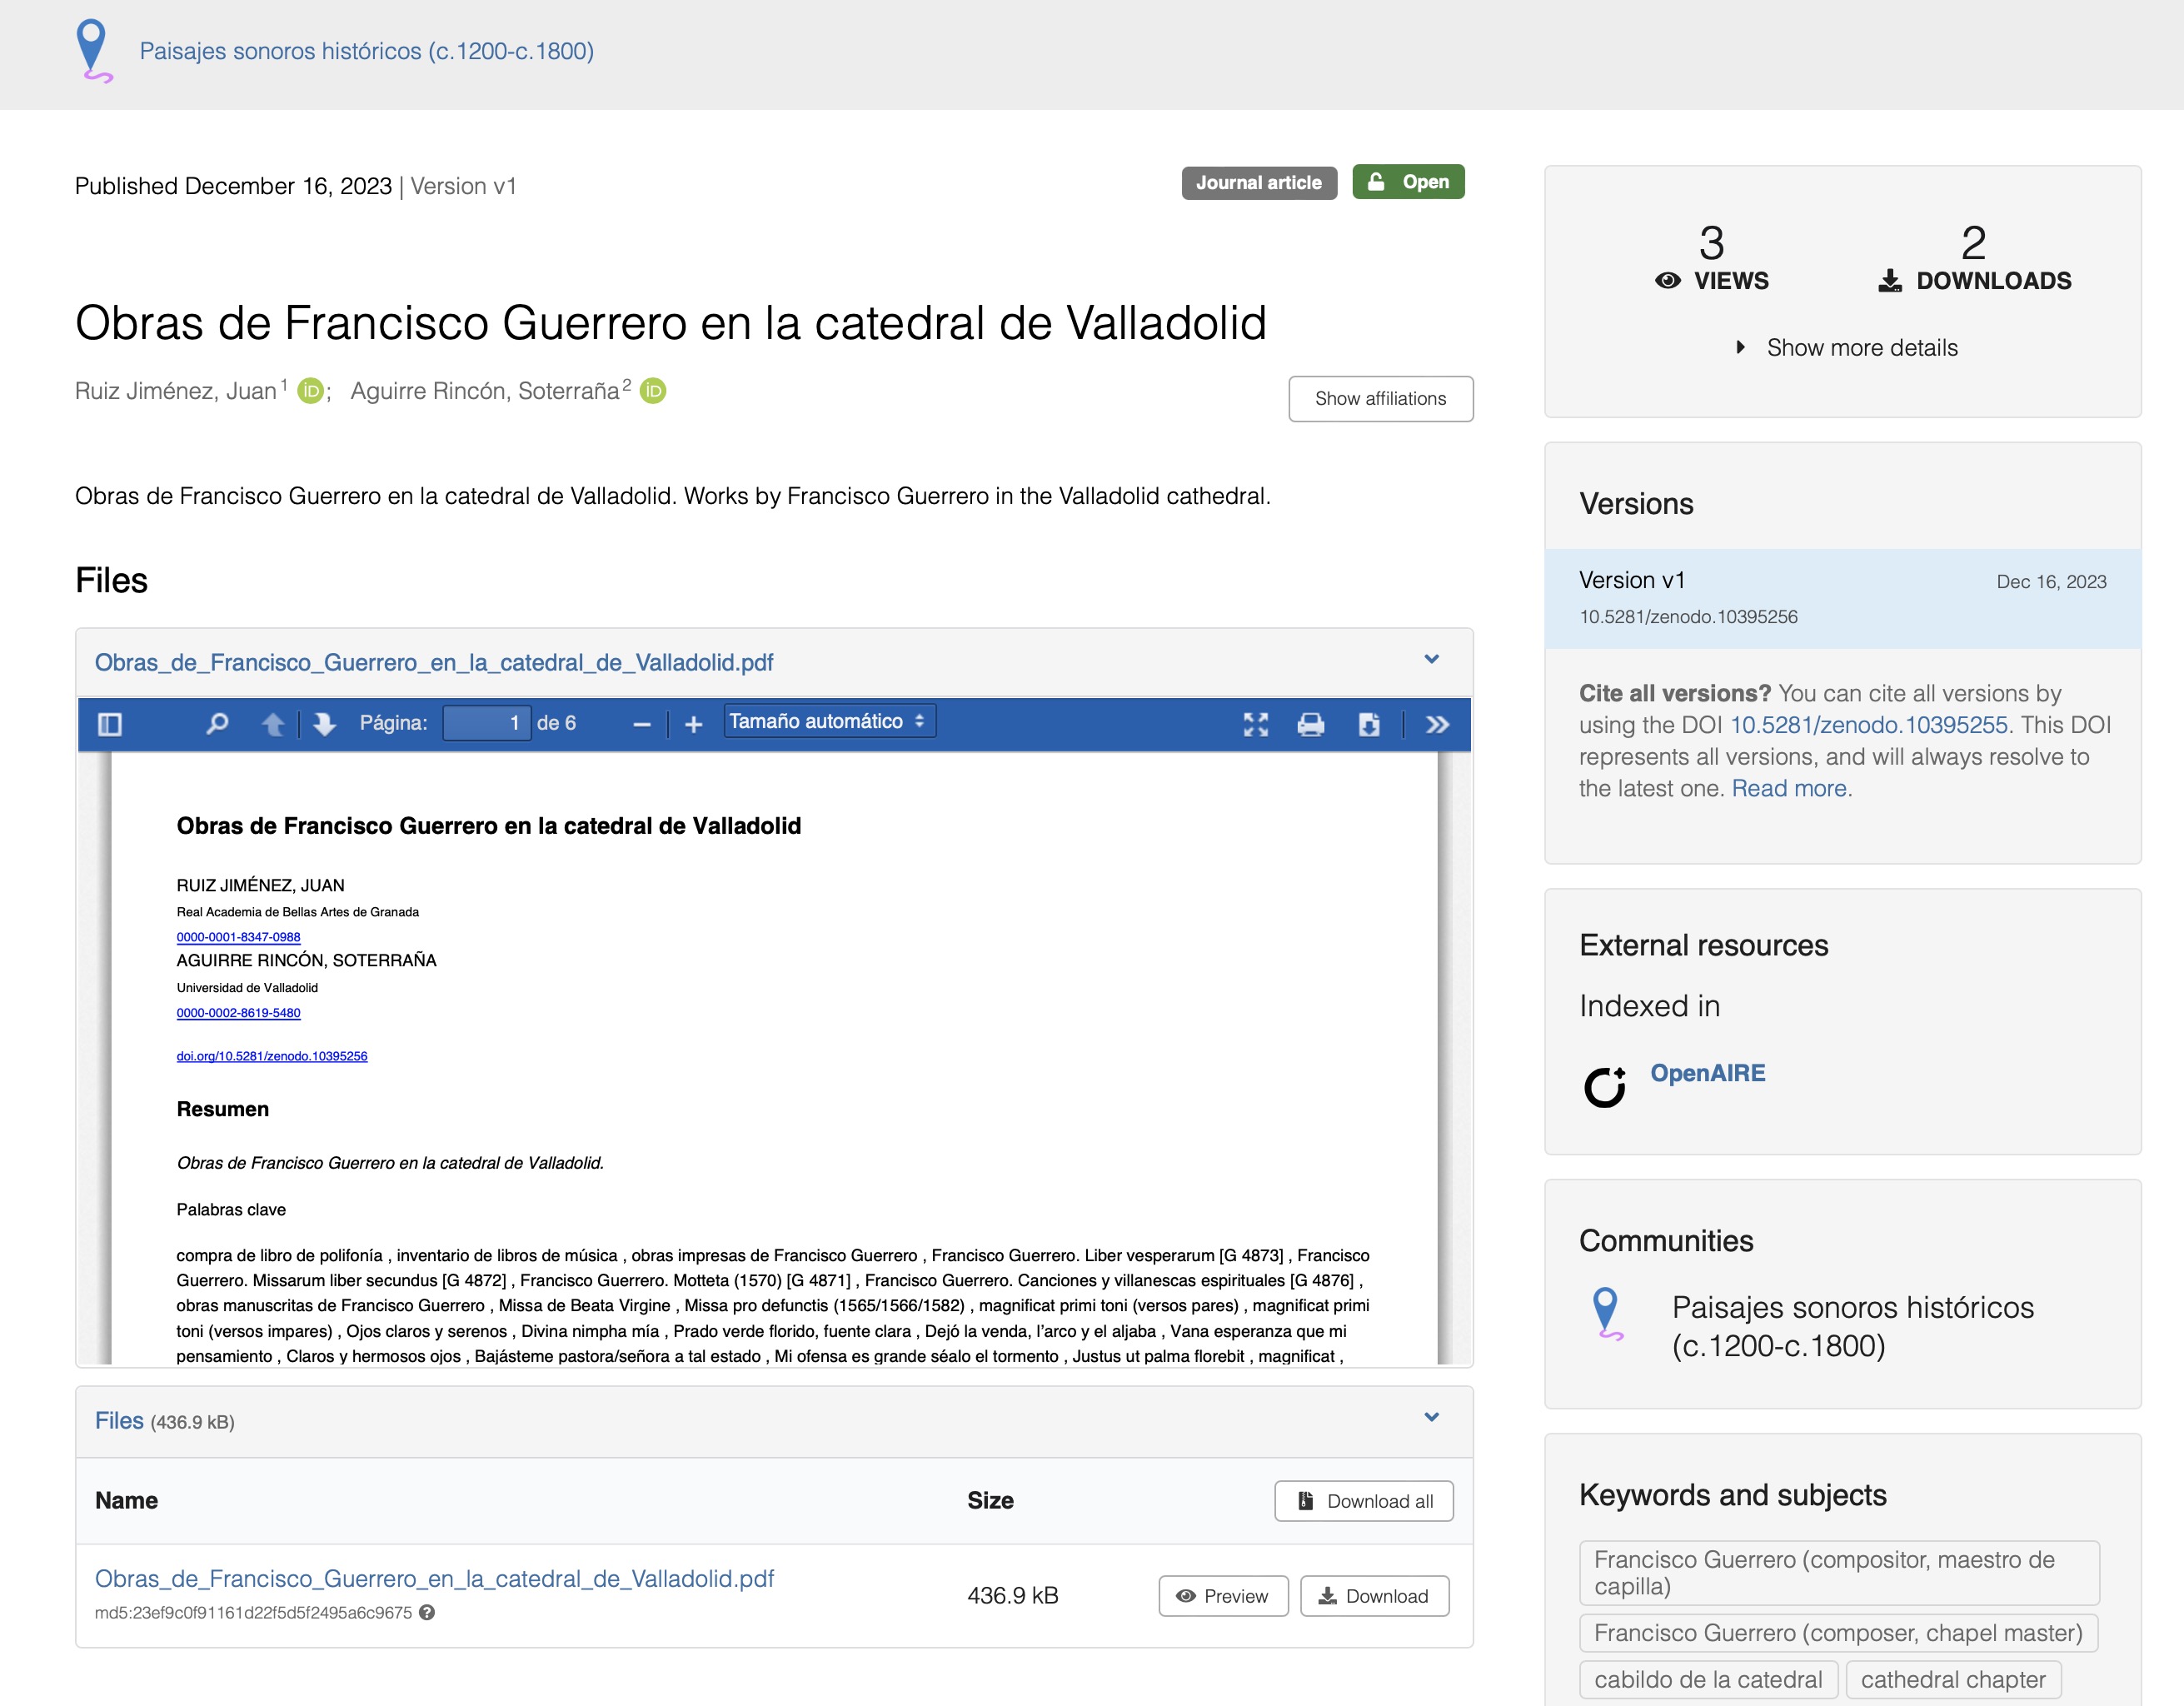This screenshot has height=1706, width=2184.
Task: Preview the Valladolid PDF file
Action: 1222,1596
